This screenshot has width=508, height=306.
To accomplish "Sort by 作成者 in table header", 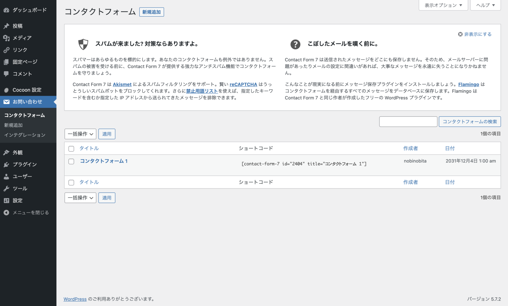I will [410, 148].
